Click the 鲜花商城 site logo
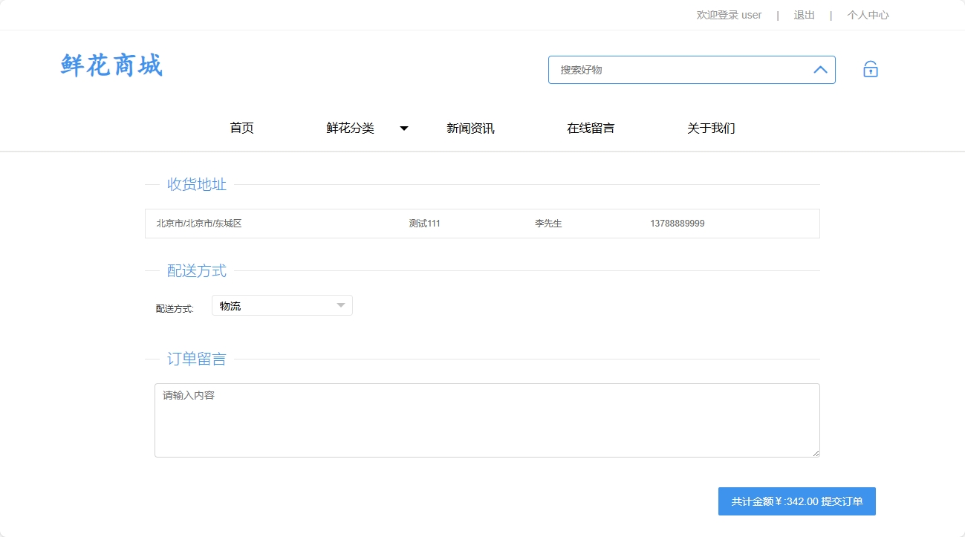The height and width of the screenshot is (537, 965). click(x=110, y=66)
